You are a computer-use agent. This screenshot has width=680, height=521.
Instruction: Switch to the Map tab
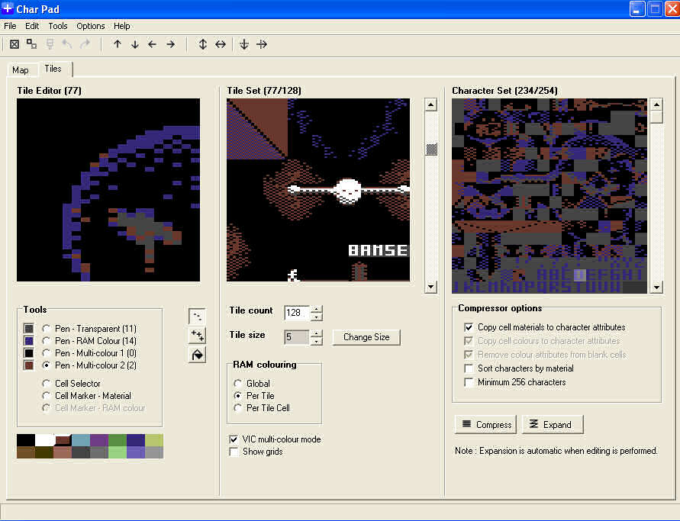pos(21,70)
